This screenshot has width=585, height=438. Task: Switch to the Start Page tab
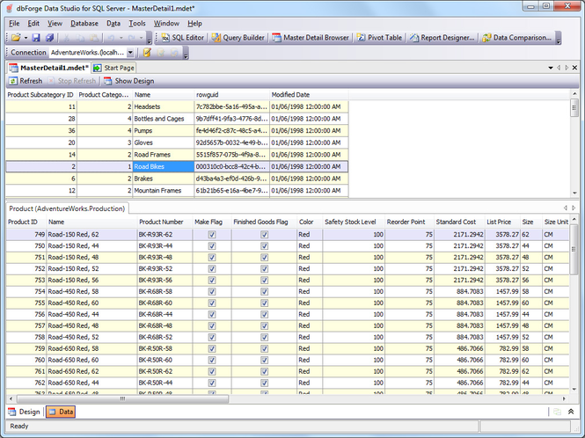(113, 68)
